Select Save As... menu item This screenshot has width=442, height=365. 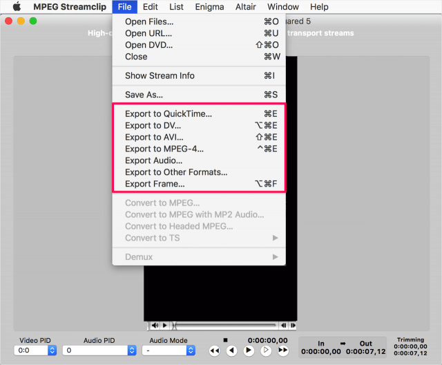click(x=199, y=95)
